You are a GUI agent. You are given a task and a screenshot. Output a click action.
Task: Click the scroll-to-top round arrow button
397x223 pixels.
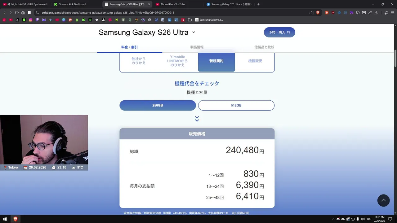383,200
